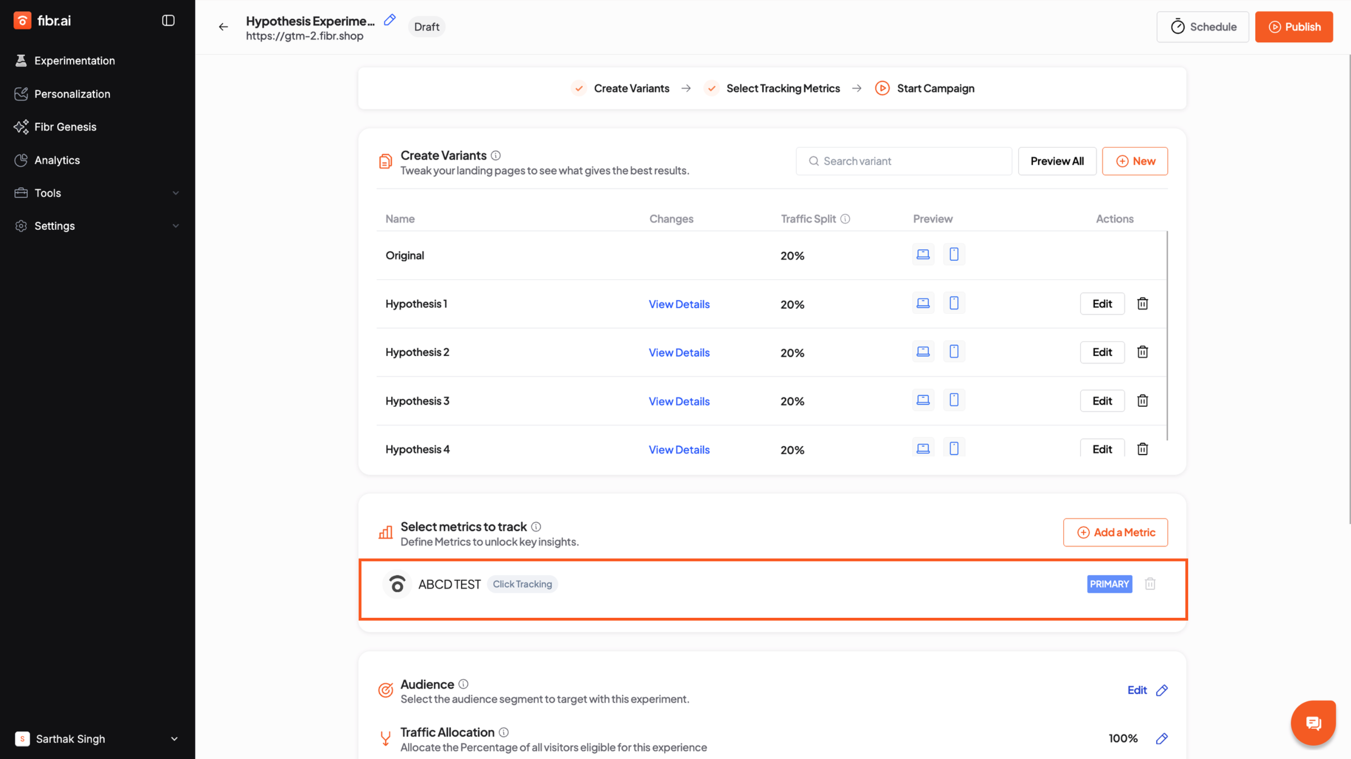Edit traffic allocation percentage pencil icon

tap(1161, 738)
